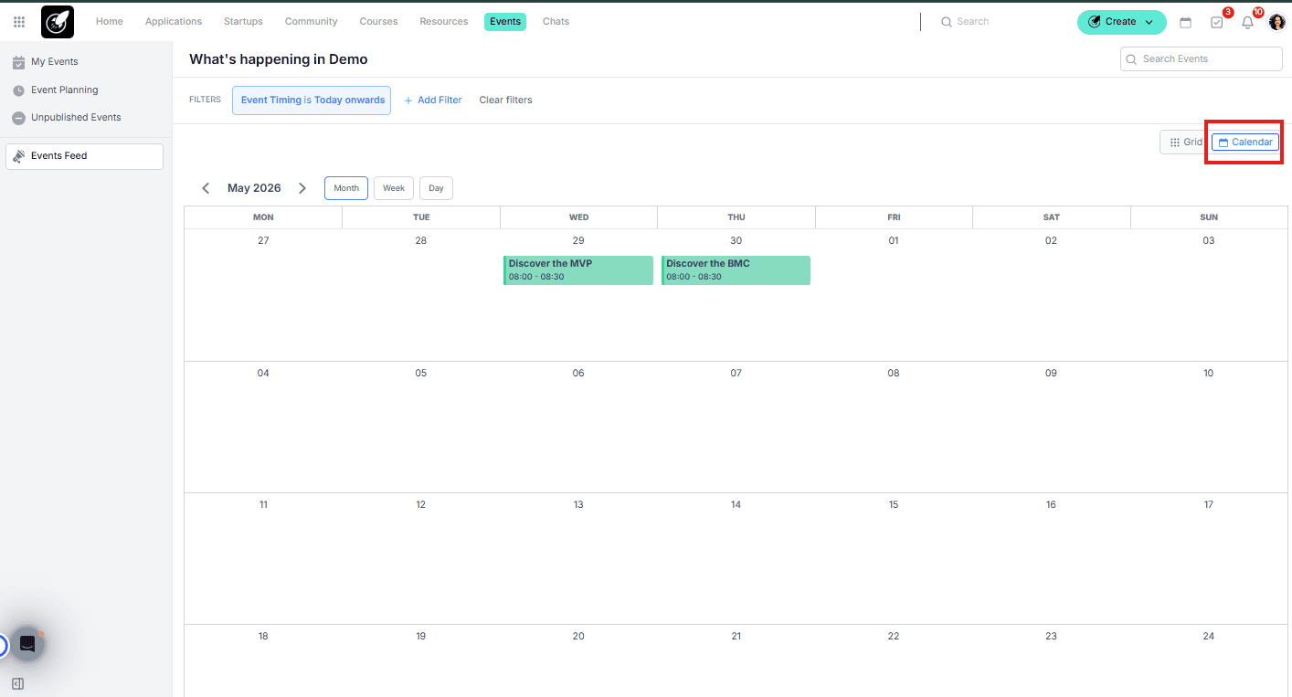Switch to Grid view

[x=1185, y=143]
